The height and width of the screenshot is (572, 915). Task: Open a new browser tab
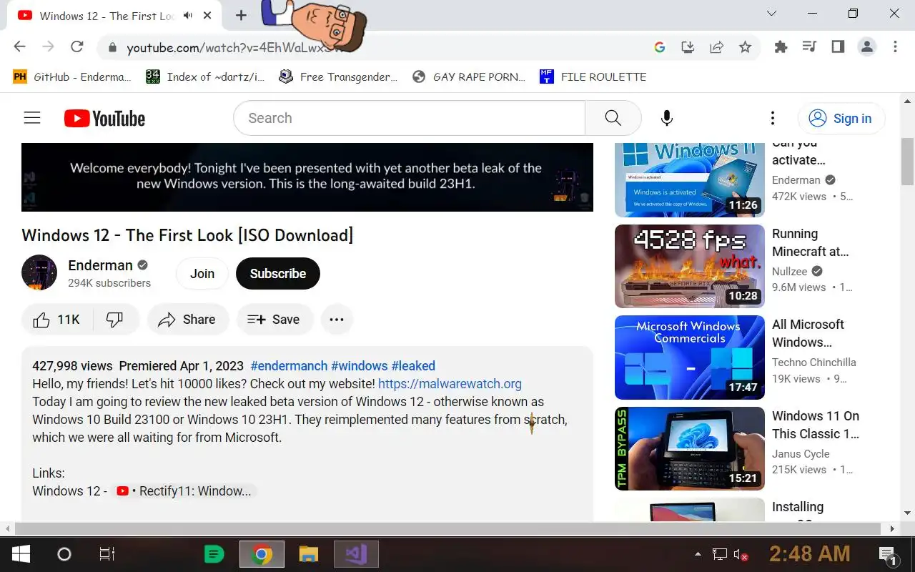[x=241, y=15]
